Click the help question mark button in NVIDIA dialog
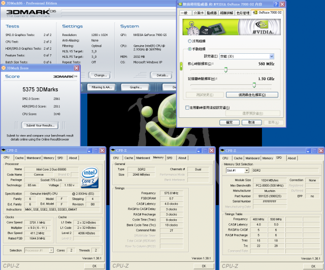The image size is (325, 270). 276,4
